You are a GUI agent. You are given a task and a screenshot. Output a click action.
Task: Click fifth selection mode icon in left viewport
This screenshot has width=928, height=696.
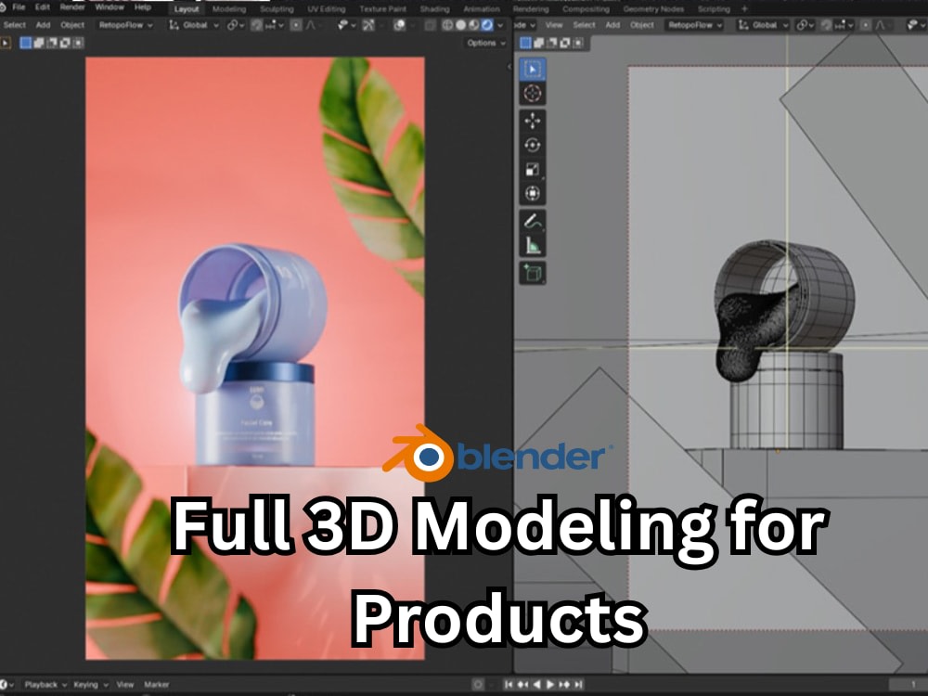[78, 43]
